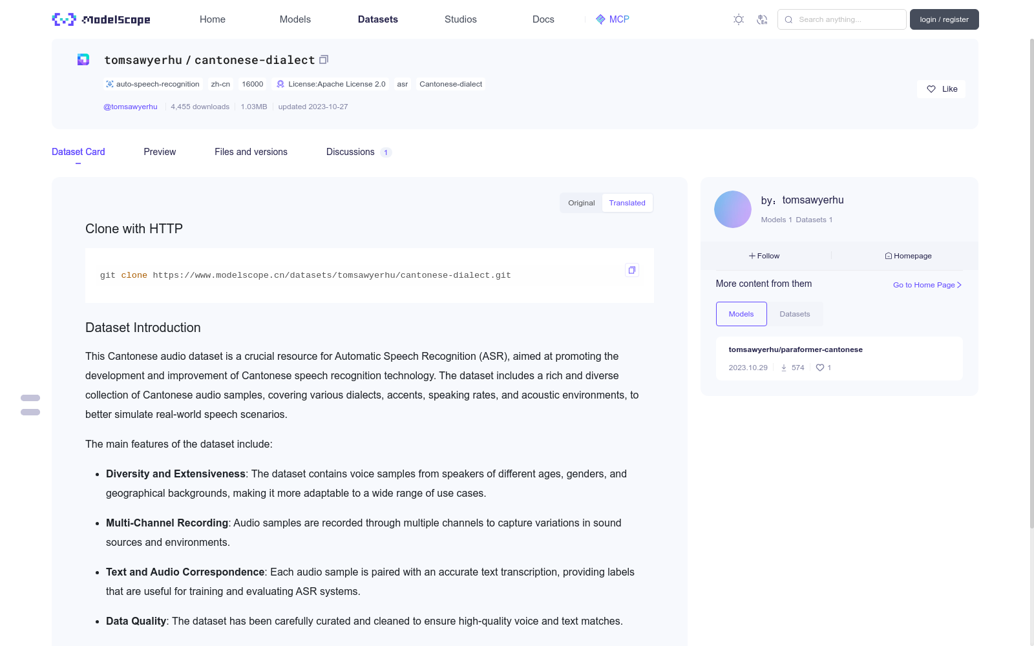
Task: Click the License:Apache License 2.0 tag
Action: 331,84
